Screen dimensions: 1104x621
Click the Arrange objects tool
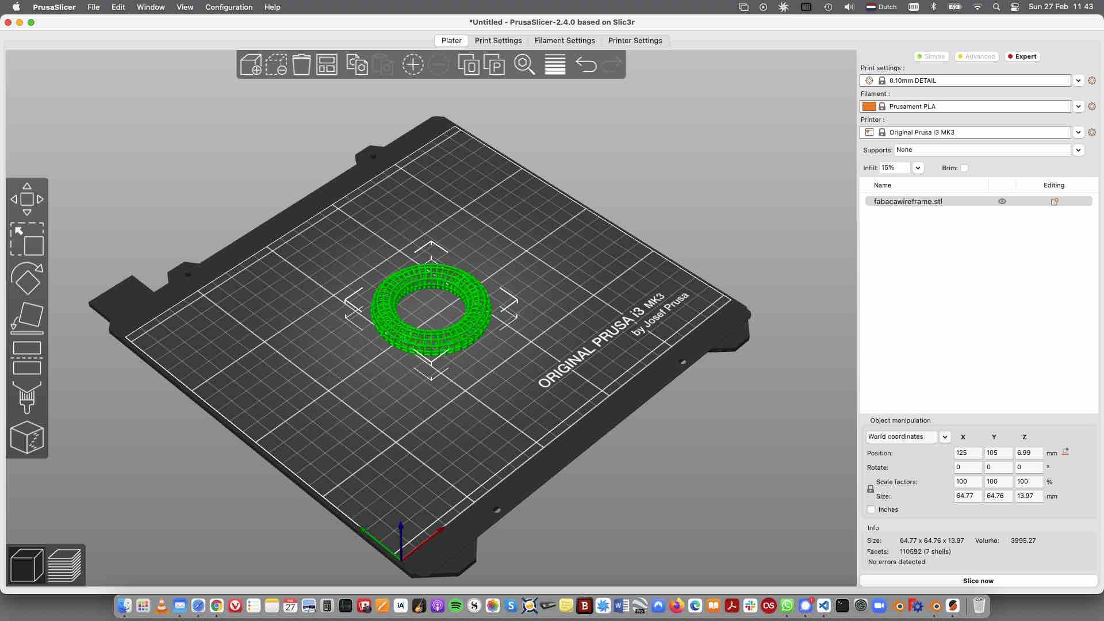pos(327,64)
